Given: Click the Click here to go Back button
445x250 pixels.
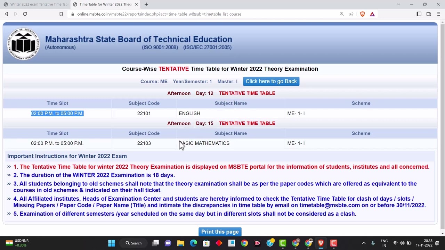Looking at the screenshot, I should (x=271, y=81).
